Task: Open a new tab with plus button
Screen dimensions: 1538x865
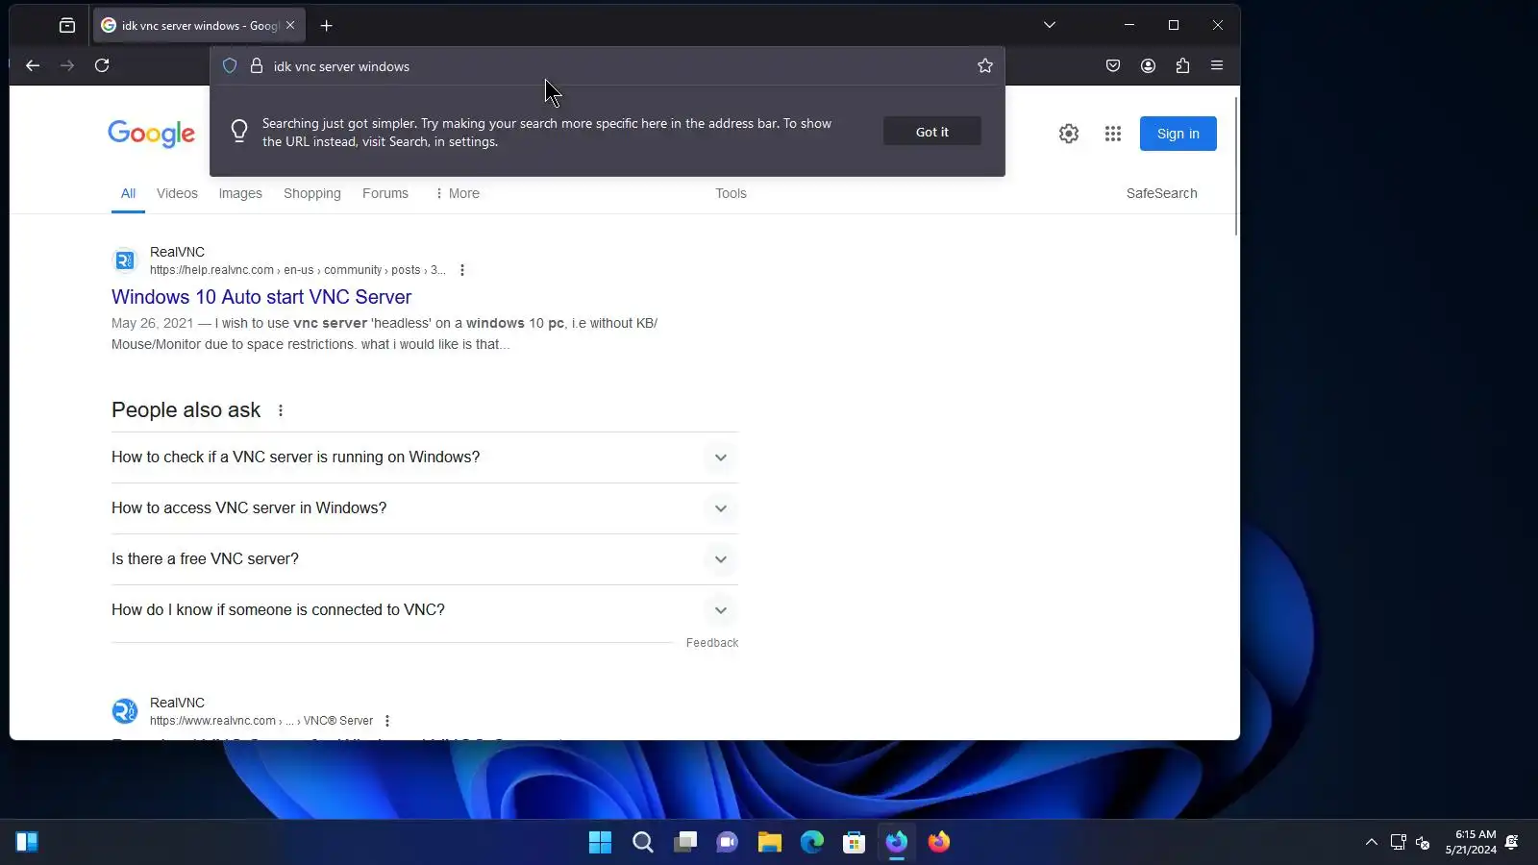Action: coord(326,26)
